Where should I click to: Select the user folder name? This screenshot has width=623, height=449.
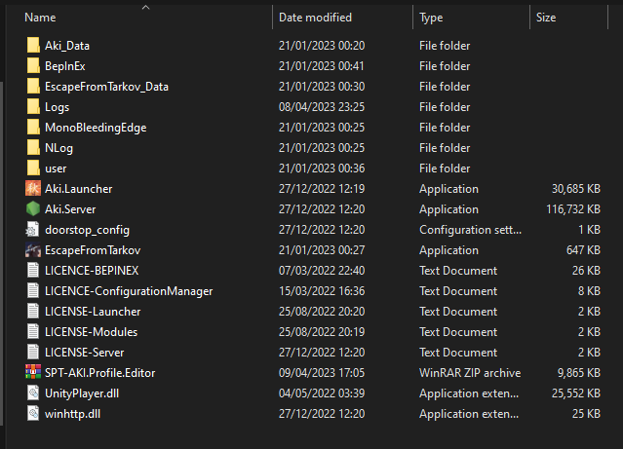[x=56, y=168]
